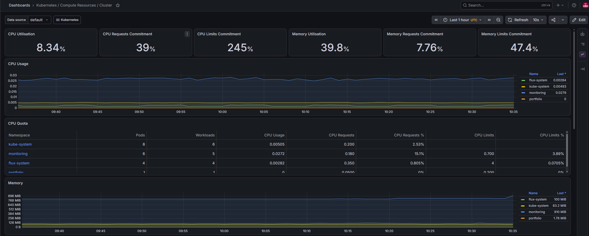Toggle flux-system series in the CPU Usage legend
The width and height of the screenshot is (589, 236).
click(x=538, y=80)
